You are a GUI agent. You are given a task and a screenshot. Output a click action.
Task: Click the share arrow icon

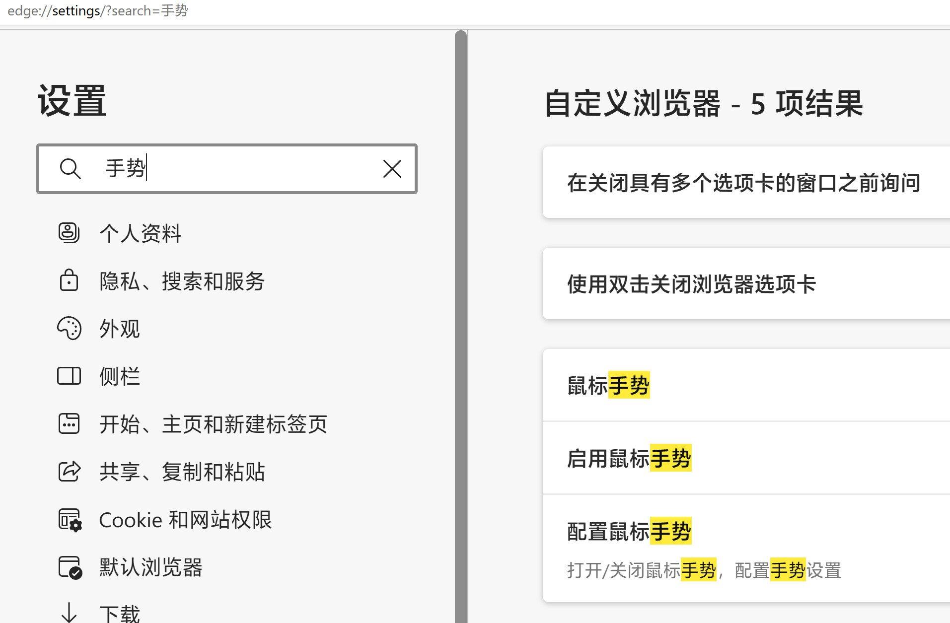[x=69, y=471]
